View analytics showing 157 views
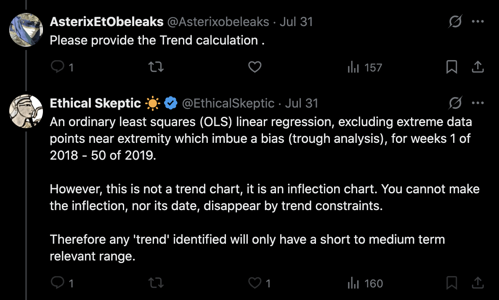Screen dimensions: 499x300 point(364,67)
